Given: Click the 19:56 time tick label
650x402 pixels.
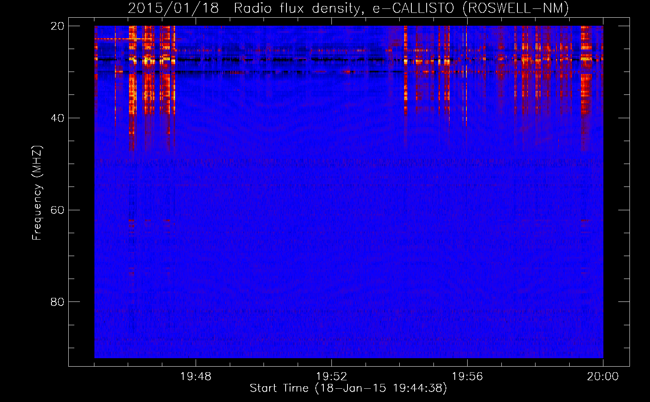Looking at the screenshot, I should [x=468, y=377].
